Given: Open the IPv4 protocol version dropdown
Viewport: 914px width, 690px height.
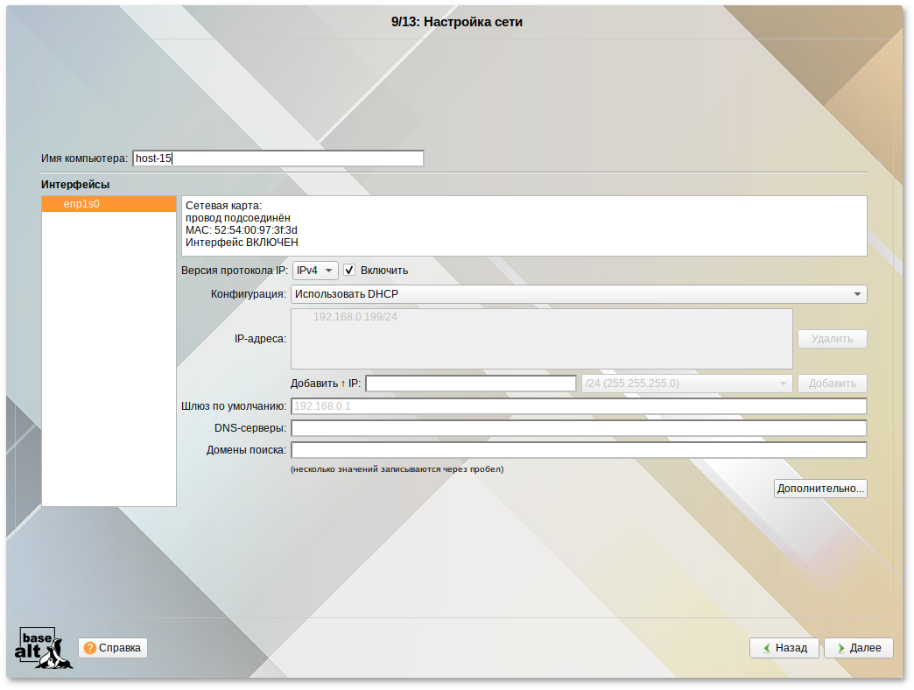Looking at the screenshot, I should [314, 271].
